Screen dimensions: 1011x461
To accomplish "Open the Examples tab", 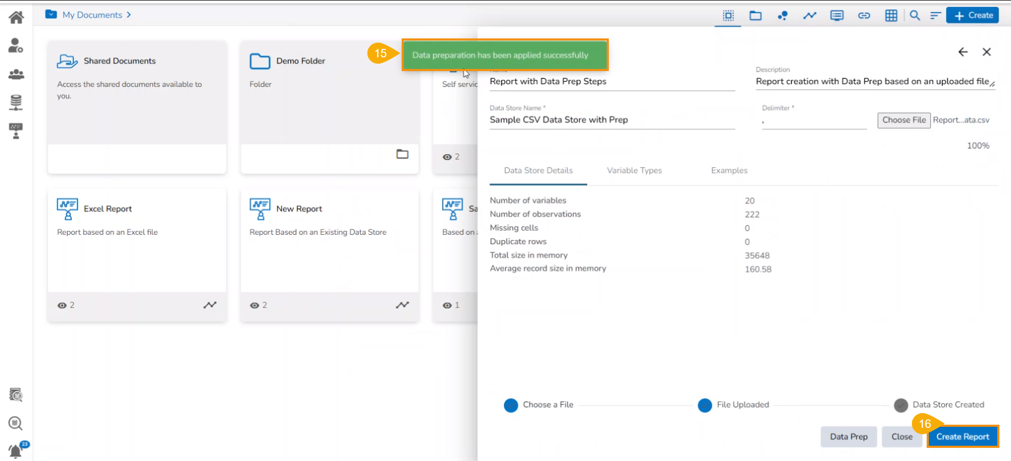I will click(729, 171).
